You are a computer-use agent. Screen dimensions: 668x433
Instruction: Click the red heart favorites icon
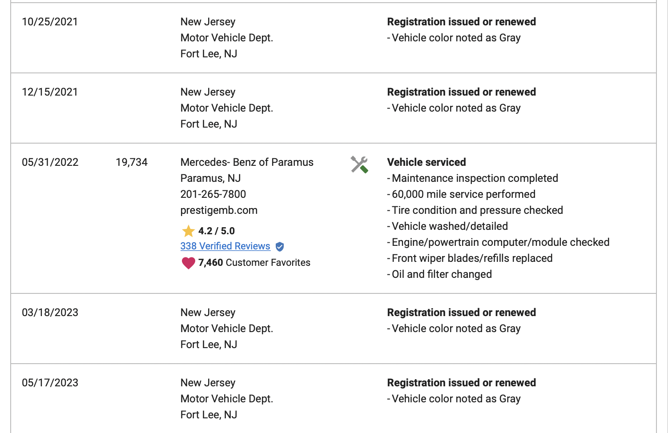click(189, 263)
